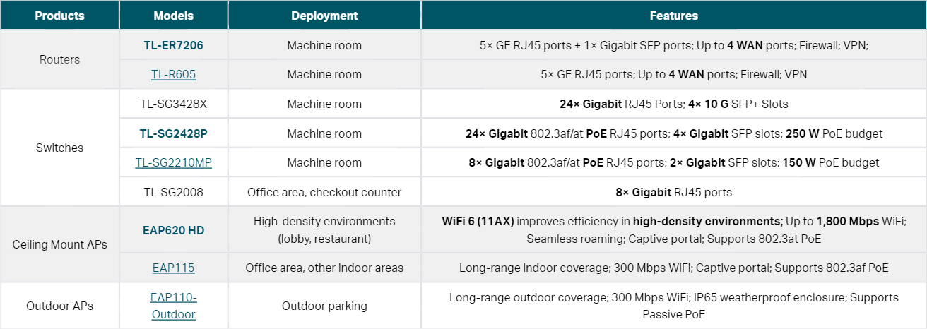Open the EAP115 access point link
927x329 pixels.
point(173,268)
